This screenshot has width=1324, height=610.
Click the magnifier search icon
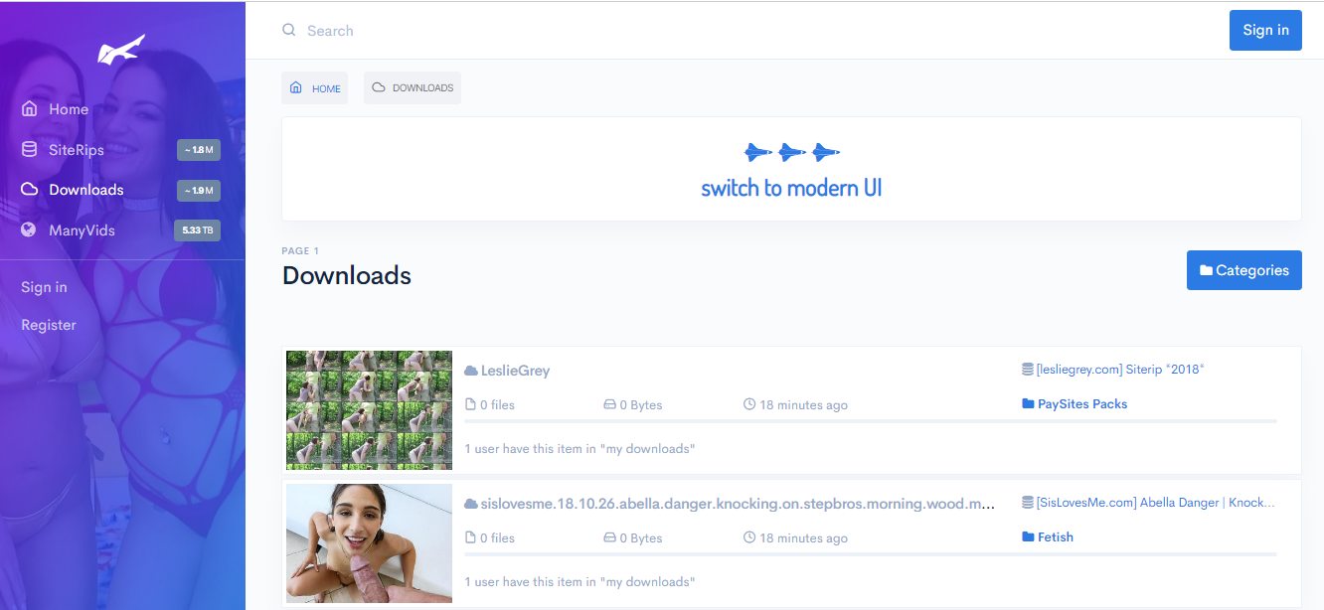[x=289, y=30]
